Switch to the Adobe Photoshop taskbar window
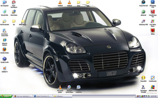158x98 pixels. 43,96
